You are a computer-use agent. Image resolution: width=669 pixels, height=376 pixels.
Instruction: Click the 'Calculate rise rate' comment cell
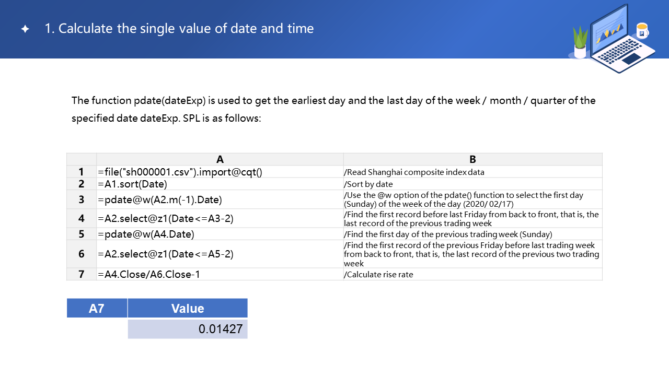point(378,274)
